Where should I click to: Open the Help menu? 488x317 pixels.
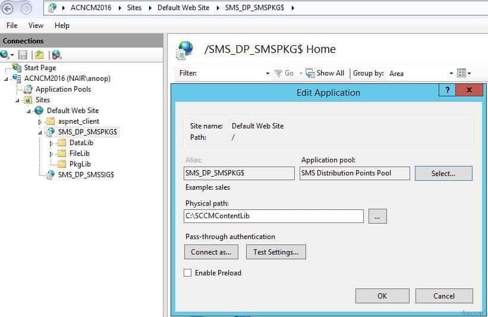pyautogui.click(x=62, y=26)
